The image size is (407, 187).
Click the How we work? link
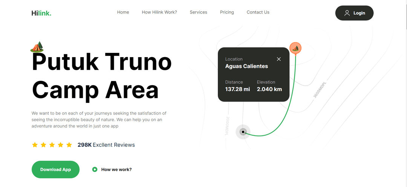click(116, 169)
